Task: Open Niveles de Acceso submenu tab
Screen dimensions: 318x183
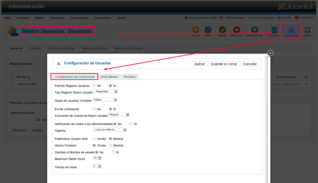Action: [x=61, y=48]
